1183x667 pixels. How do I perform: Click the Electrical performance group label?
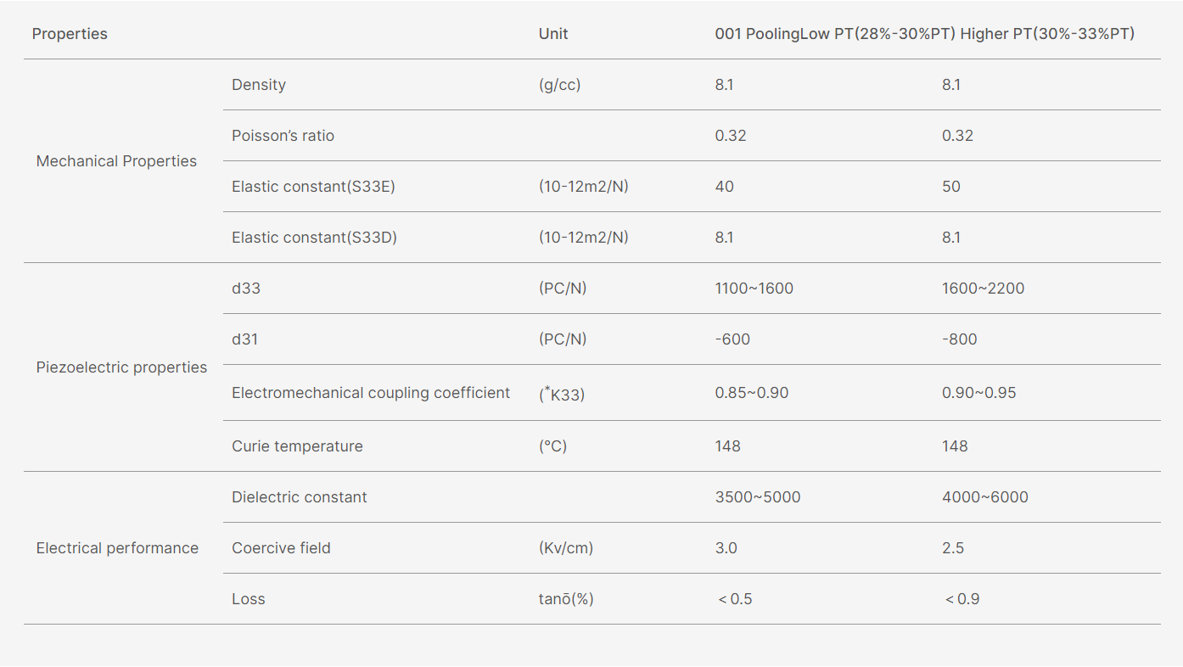pyautogui.click(x=117, y=548)
